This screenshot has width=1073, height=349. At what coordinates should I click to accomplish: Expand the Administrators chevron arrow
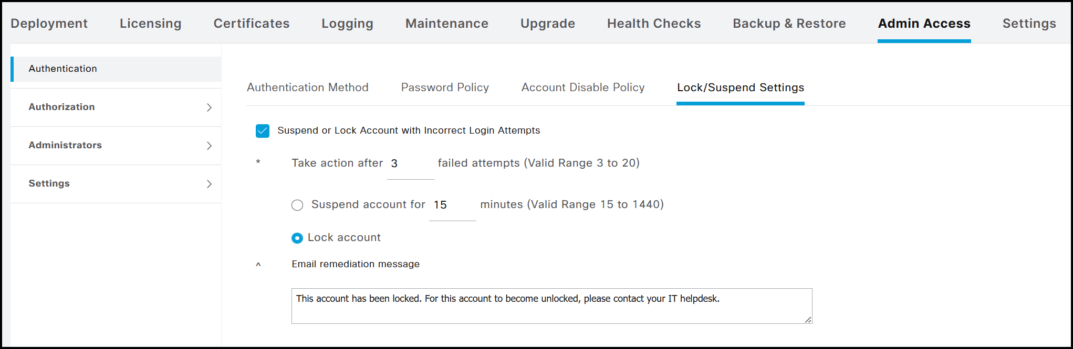(x=209, y=146)
